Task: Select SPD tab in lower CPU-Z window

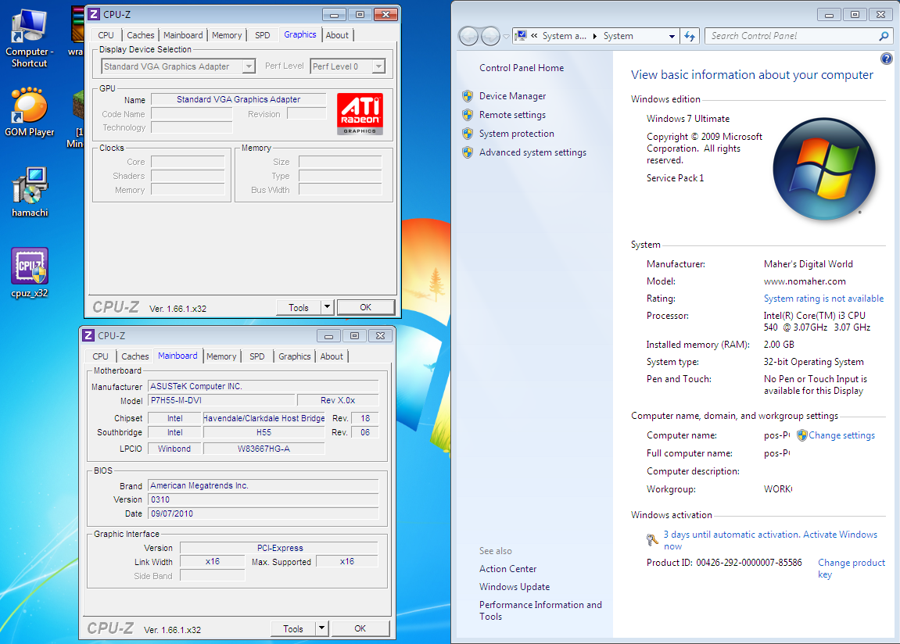Action: pyautogui.click(x=257, y=356)
